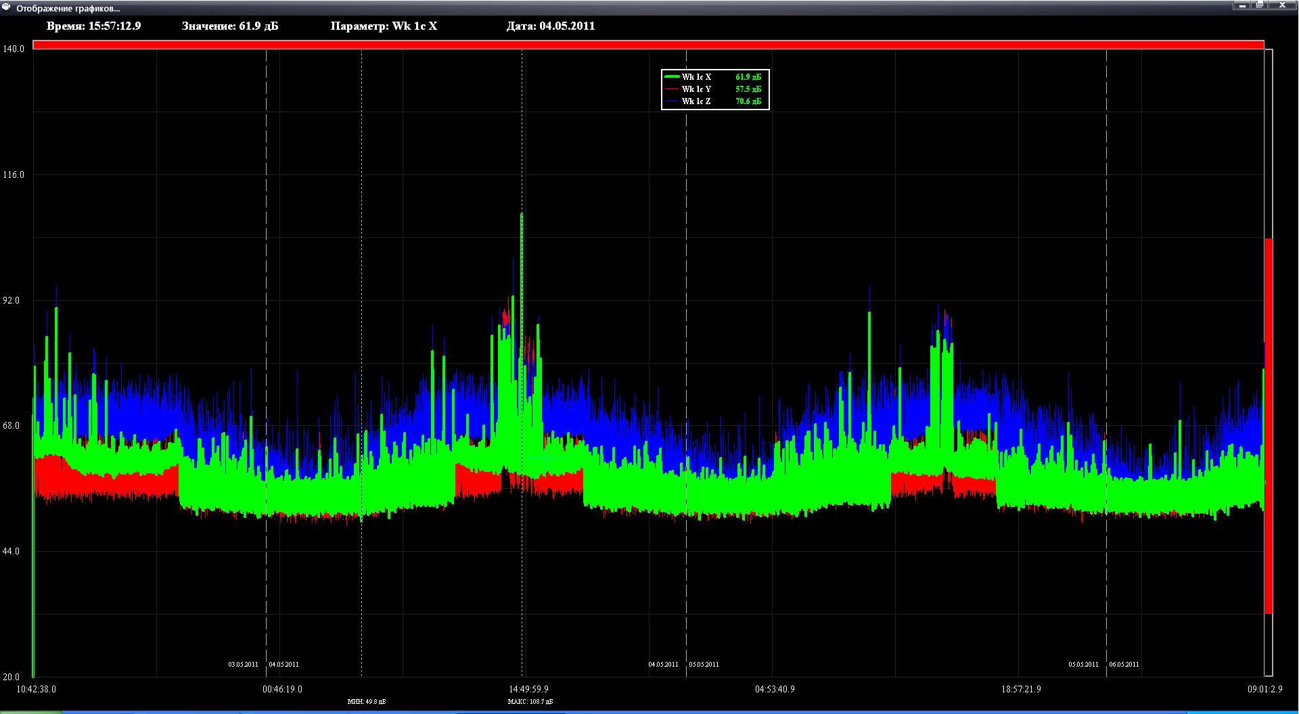This screenshot has width=1299, height=714.
Task: Click the 10:42:38.0 time axis label
Action: click(x=36, y=690)
